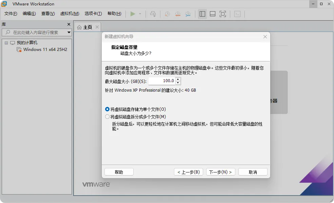334x203 pixels.
Task: Open the 编辑(E) menu
Action: (x=29, y=14)
